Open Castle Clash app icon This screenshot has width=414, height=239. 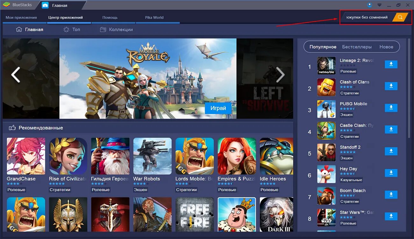coord(326,131)
